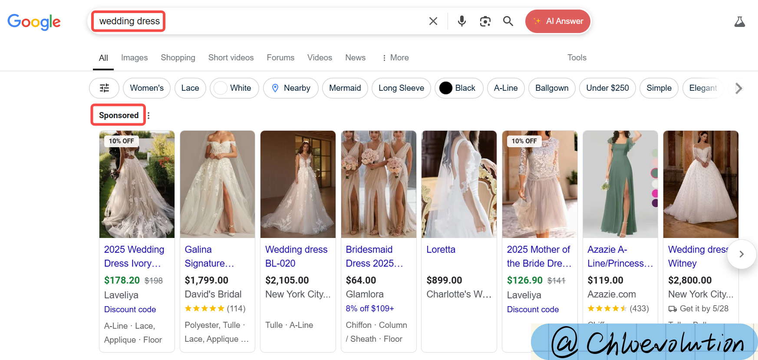The image size is (758, 360).
Task: Click the AI Answer button
Action: click(x=558, y=21)
